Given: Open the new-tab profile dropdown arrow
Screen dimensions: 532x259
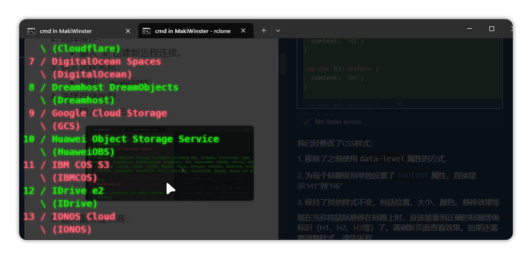Looking at the screenshot, I should click(x=278, y=31).
